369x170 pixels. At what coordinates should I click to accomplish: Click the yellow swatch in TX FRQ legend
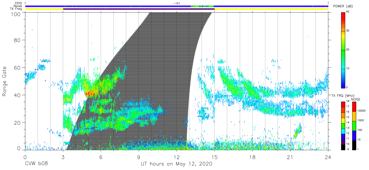(x=343, y=121)
